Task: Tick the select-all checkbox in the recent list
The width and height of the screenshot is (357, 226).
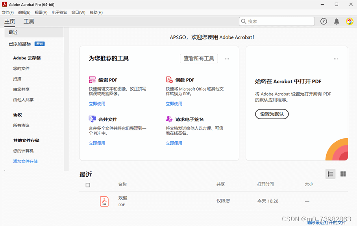Action: (x=88, y=185)
